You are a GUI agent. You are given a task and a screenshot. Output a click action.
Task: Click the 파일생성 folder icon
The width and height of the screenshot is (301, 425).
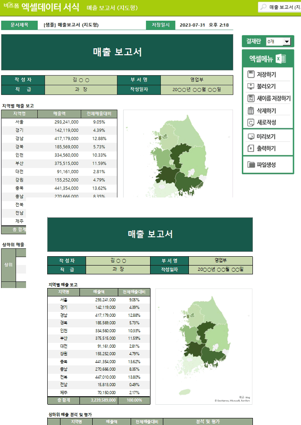pos(251,164)
